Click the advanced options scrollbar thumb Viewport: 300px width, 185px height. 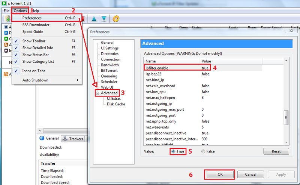click(286, 117)
